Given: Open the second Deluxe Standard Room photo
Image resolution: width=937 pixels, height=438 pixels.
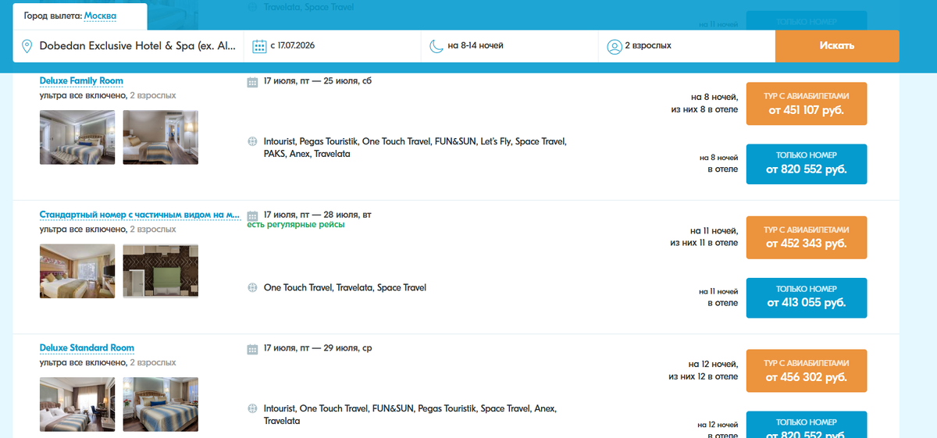Looking at the screenshot, I should tap(160, 404).
